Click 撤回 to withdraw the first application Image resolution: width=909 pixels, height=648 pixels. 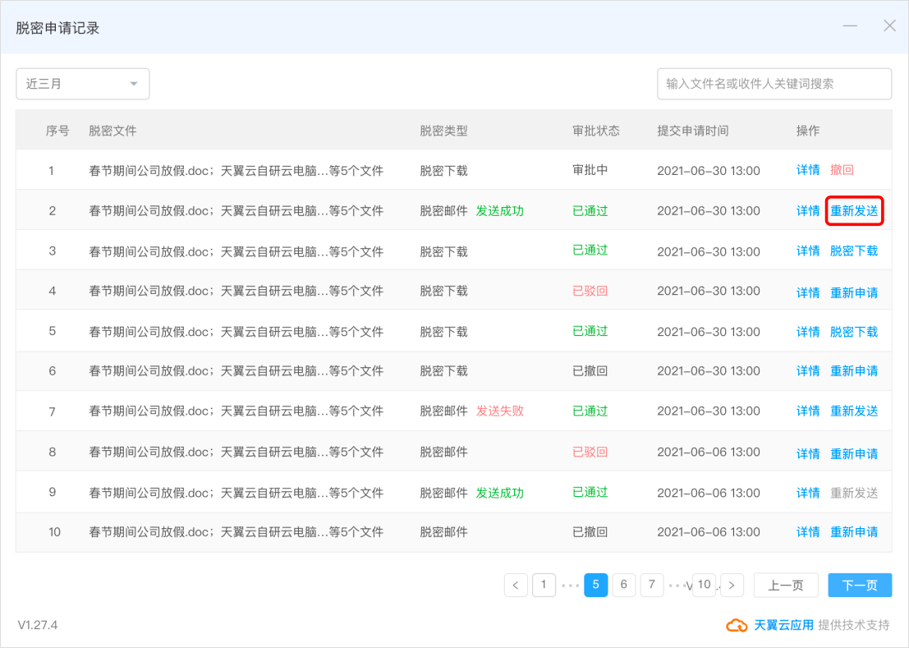click(842, 170)
